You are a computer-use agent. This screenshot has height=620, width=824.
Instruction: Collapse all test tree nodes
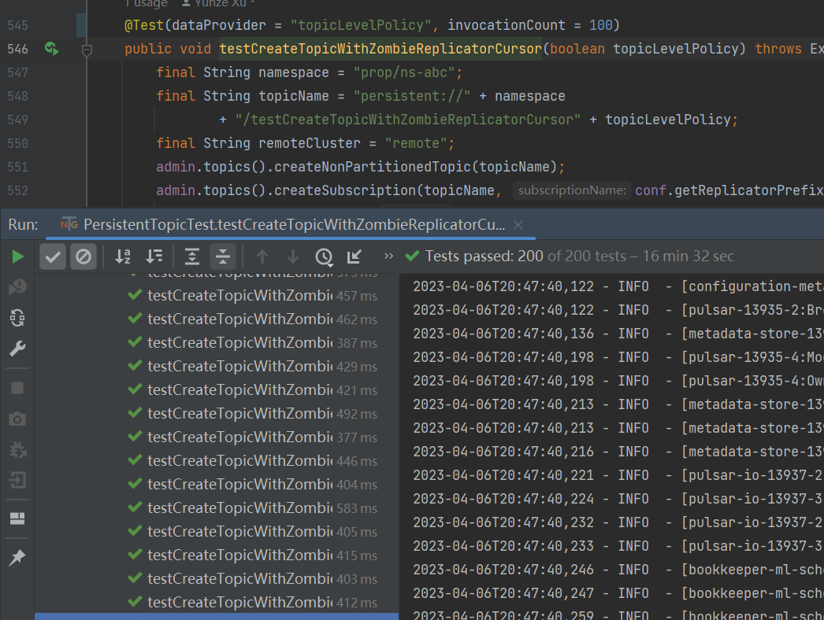(223, 256)
